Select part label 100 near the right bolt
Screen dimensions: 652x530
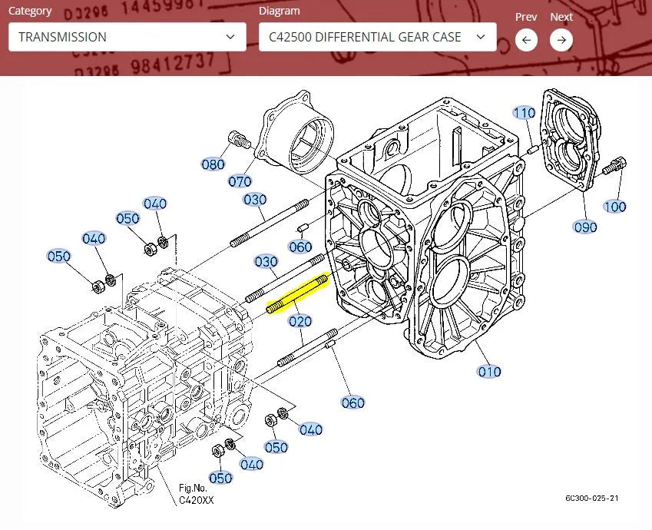tap(615, 207)
